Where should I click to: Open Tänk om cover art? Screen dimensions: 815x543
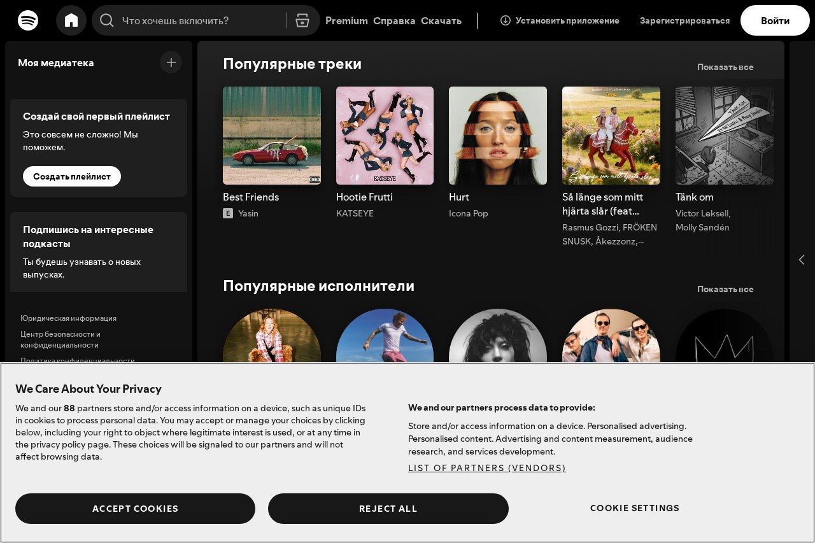[725, 136]
